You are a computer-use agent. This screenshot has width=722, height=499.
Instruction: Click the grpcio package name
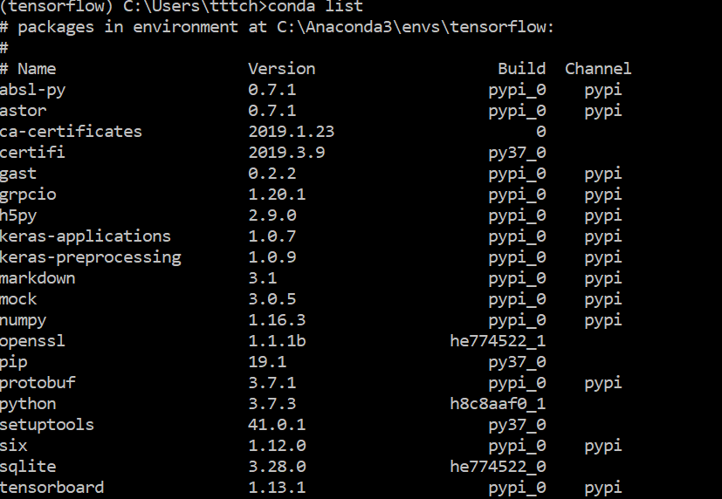coord(28,195)
